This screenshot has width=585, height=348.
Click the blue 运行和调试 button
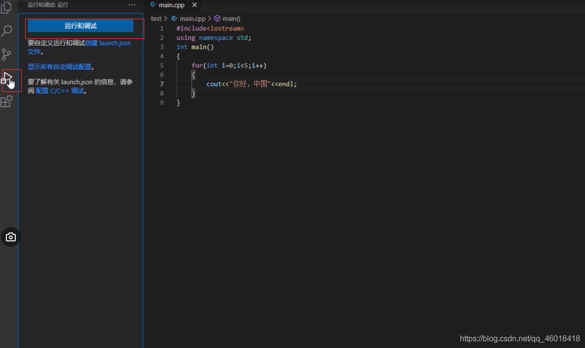pyautogui.click(x=81, y=26)
